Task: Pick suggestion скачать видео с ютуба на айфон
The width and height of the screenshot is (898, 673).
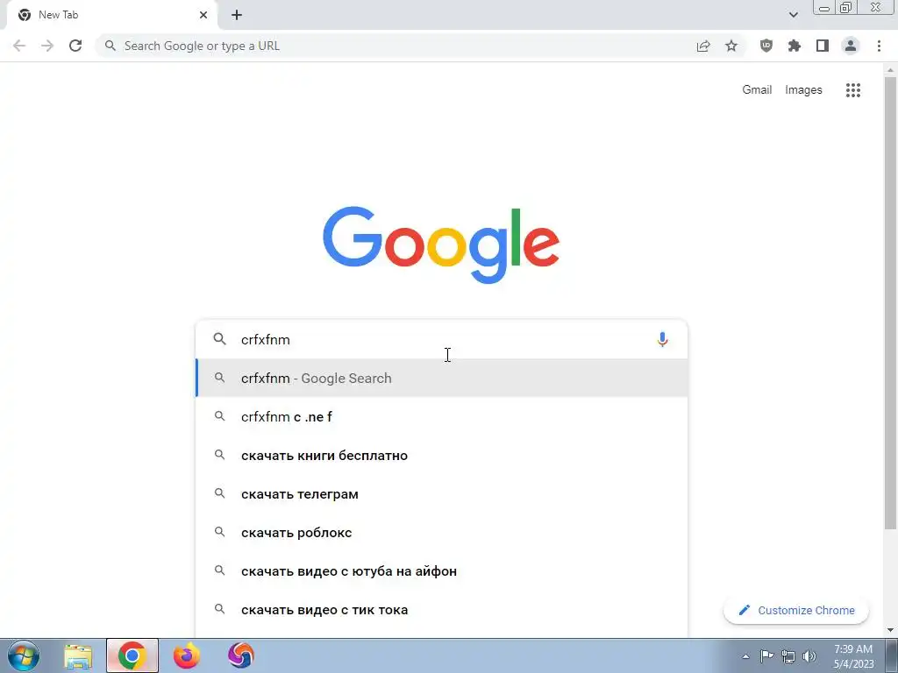Action: [x=442, y=571]
